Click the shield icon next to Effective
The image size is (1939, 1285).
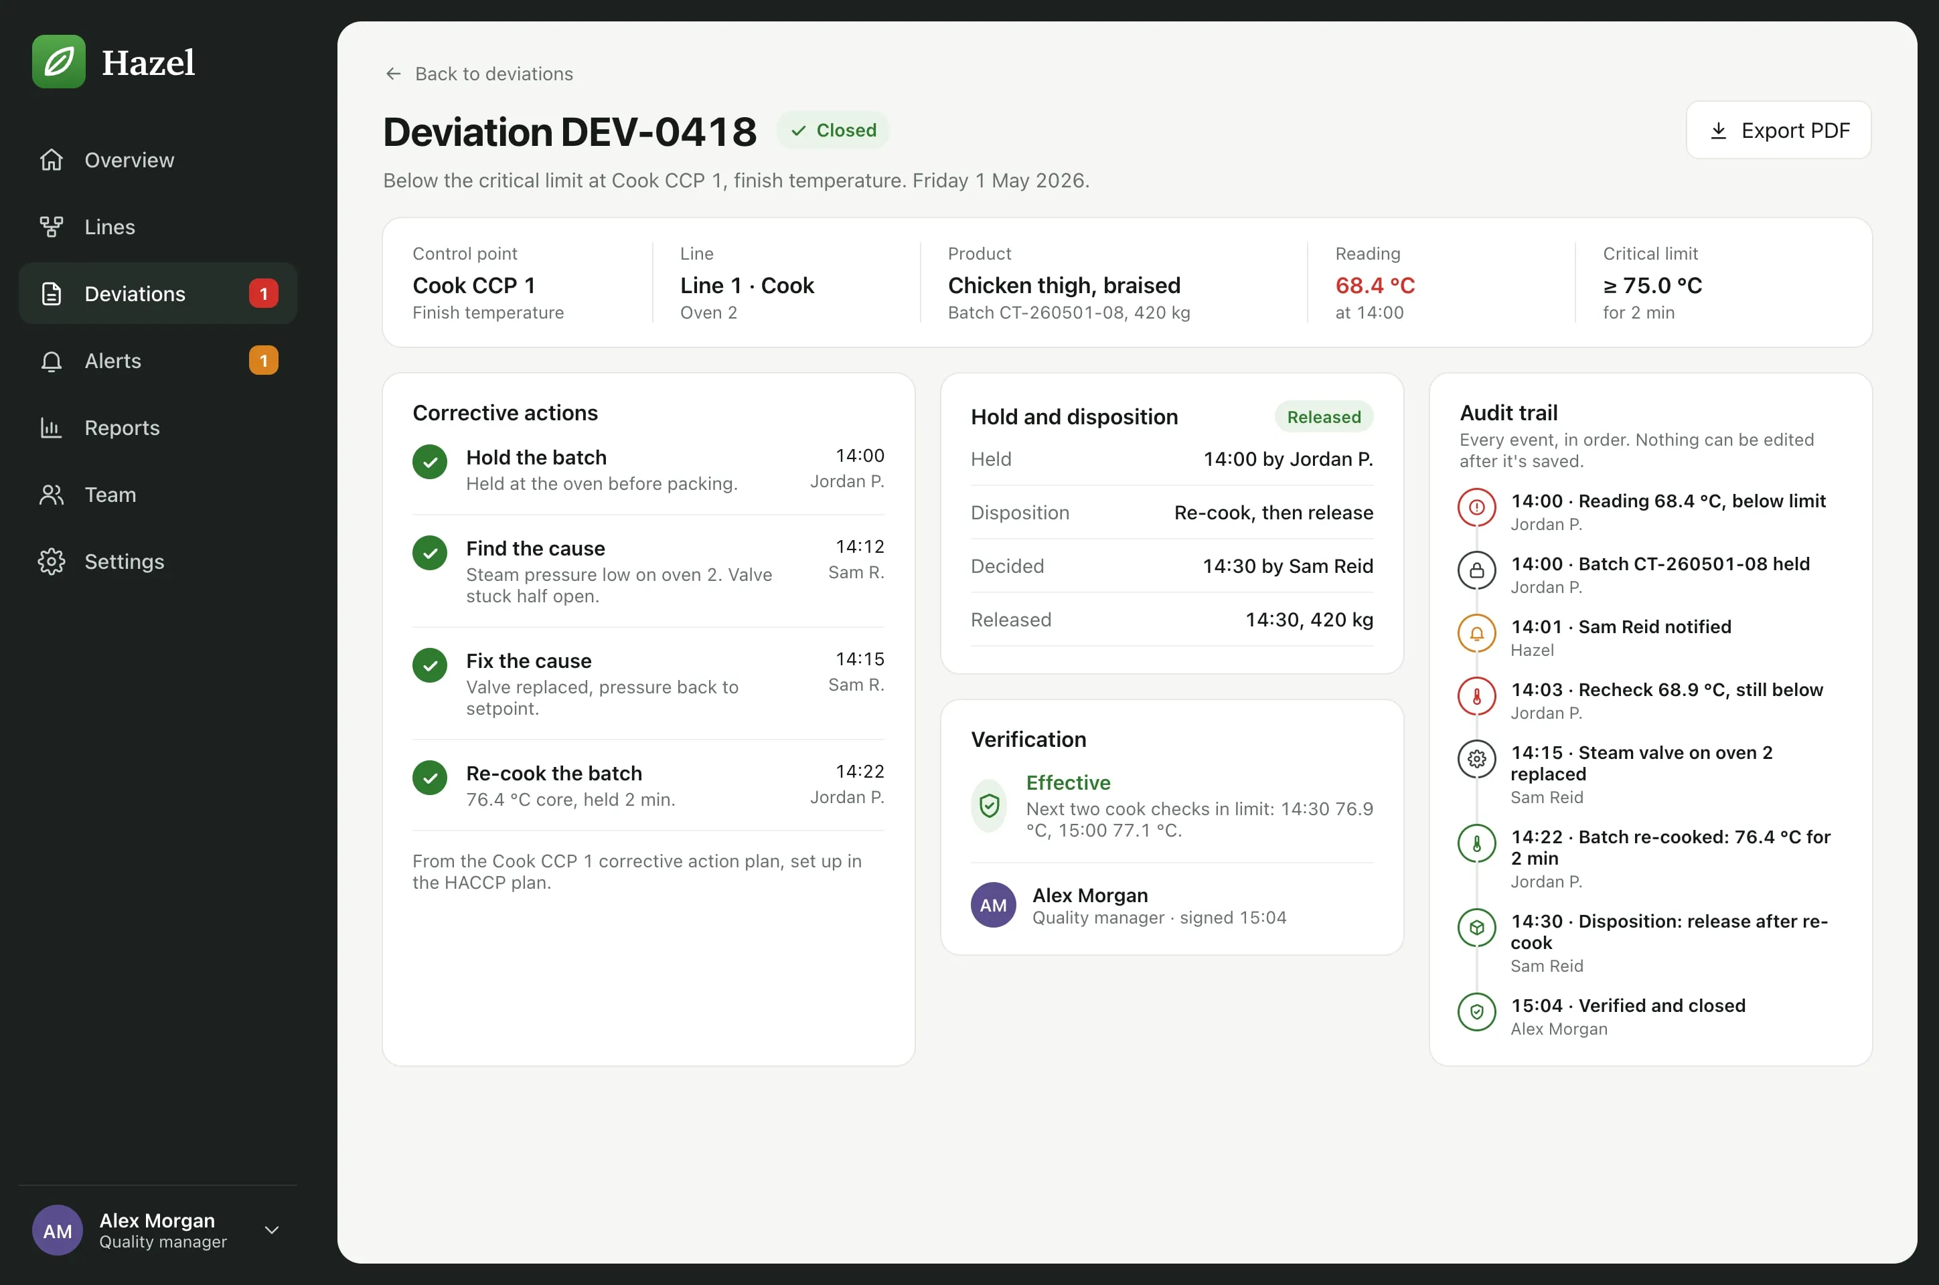click(990, 806)
